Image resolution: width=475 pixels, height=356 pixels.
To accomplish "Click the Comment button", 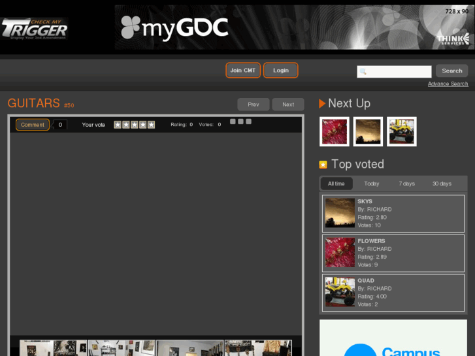I will (33, 125).
